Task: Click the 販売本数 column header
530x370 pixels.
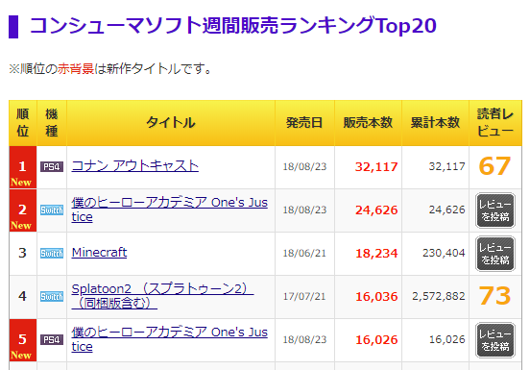Action: 368,123
